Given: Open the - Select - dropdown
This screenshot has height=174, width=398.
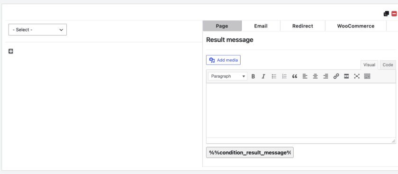Looking at the screenshot, I should (37, 30).
